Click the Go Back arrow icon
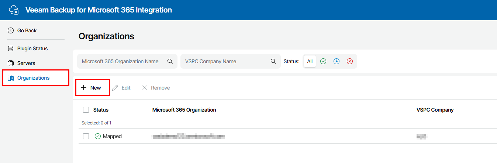Screen dimensions: 497x163 pyautogui.click(x=11, y=30)
